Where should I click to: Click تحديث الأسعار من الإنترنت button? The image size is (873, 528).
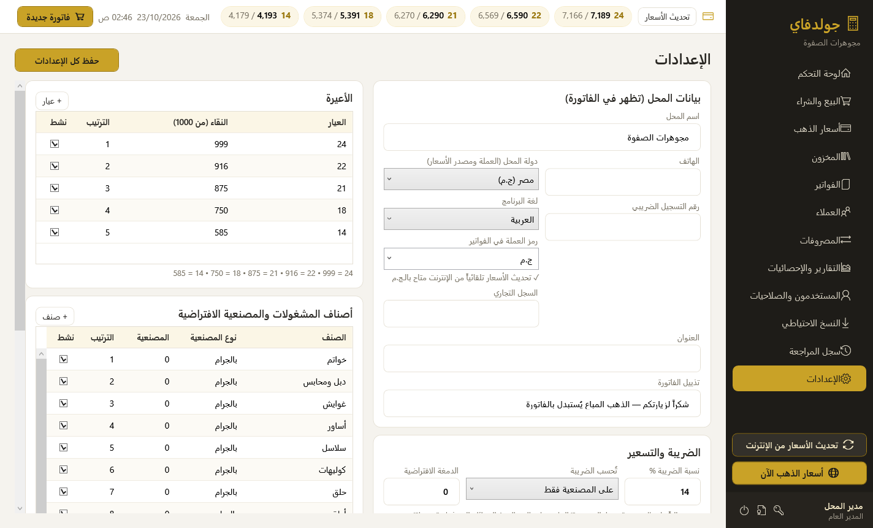point(799,445)
